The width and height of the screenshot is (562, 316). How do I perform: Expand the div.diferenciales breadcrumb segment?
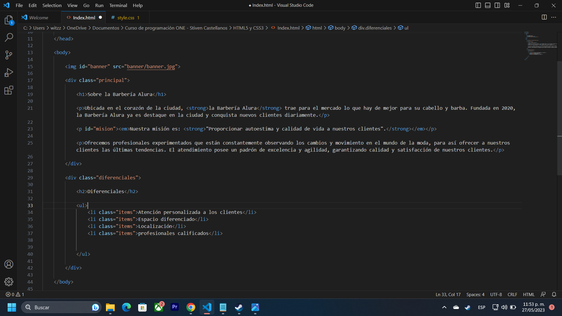(x=375, y=28)
